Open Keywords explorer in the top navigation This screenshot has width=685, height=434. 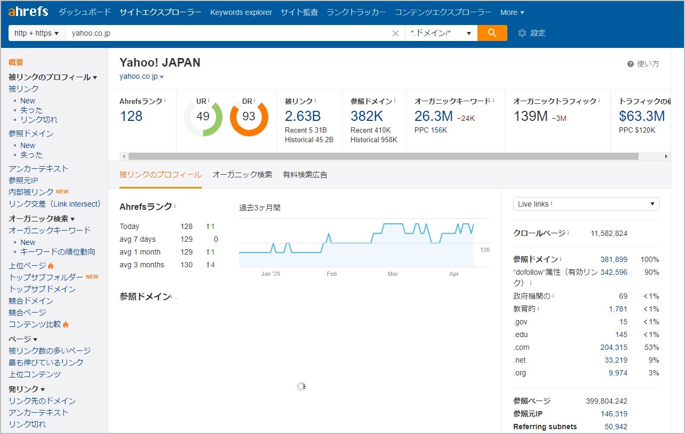(241, 12)
